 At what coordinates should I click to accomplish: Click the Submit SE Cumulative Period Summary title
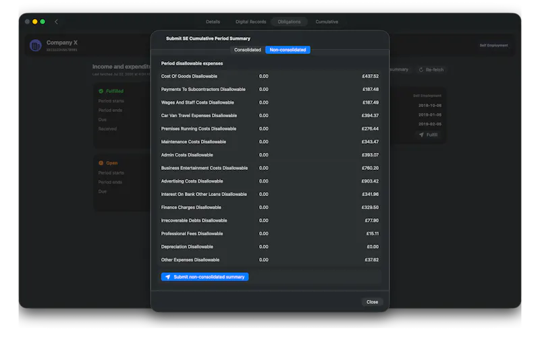[208, 38]
